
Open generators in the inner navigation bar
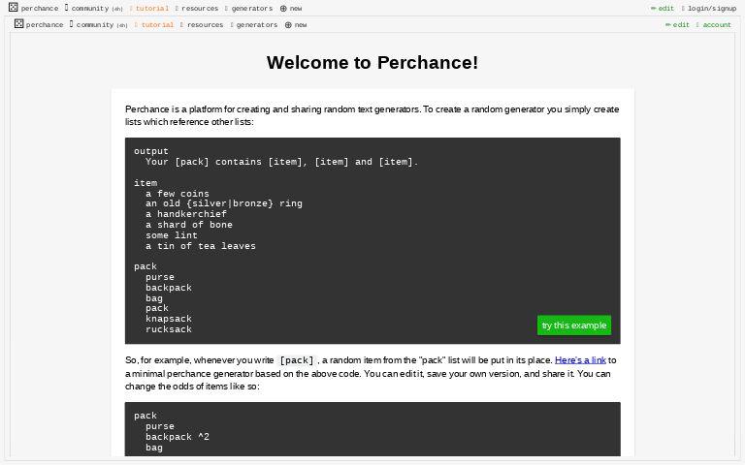coord(256,25)
